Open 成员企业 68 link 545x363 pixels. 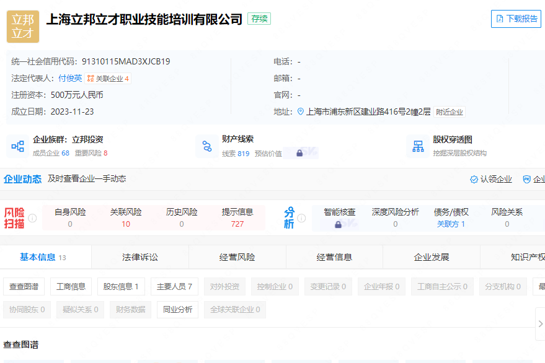coord(51,153)
